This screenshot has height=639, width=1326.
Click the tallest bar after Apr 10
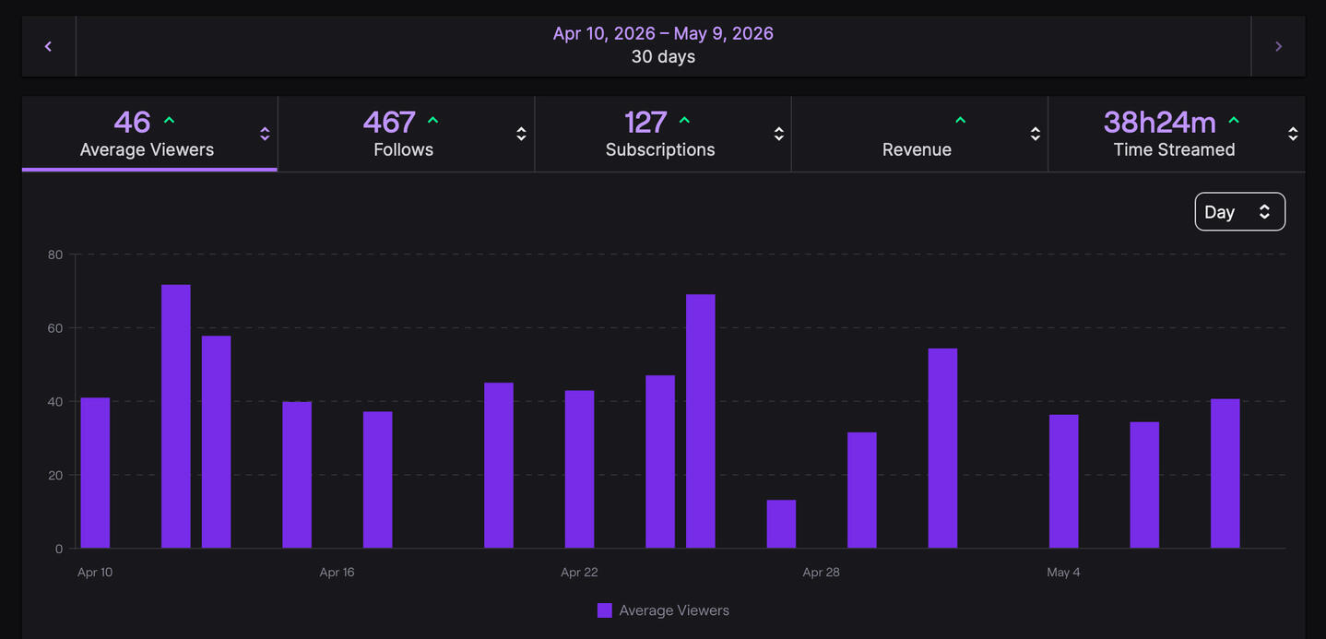pyautogui.click(x=176, y=417)
